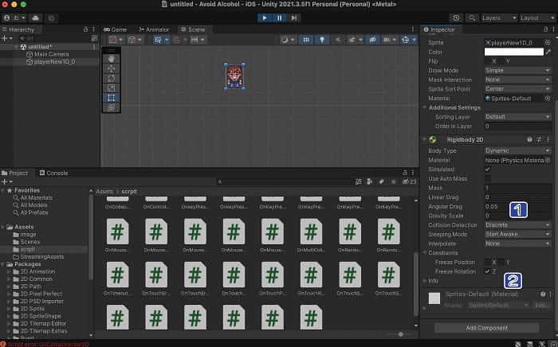558x347 pixels.
Task: Toggle Freeze Rotation Z checkbox
Action: 488,271
